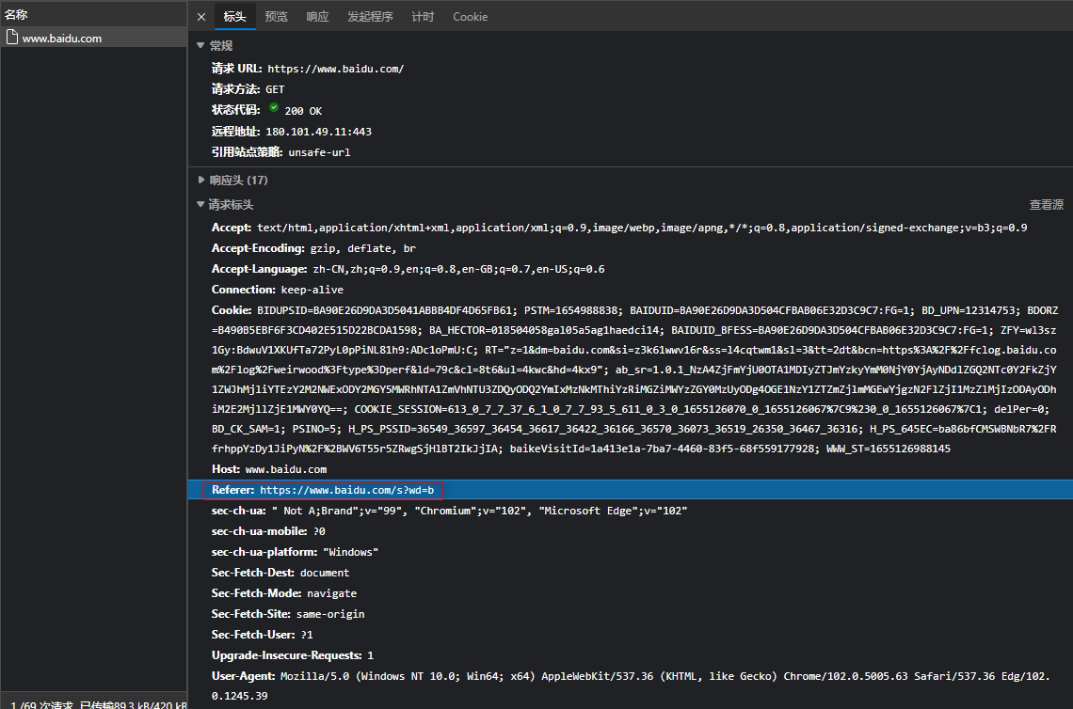Viewport: 1073px width, 709px height.
Task: Click the Sec-Fetch-Mode navigate line
Action: pyautogui.click(x=284, y=592)
